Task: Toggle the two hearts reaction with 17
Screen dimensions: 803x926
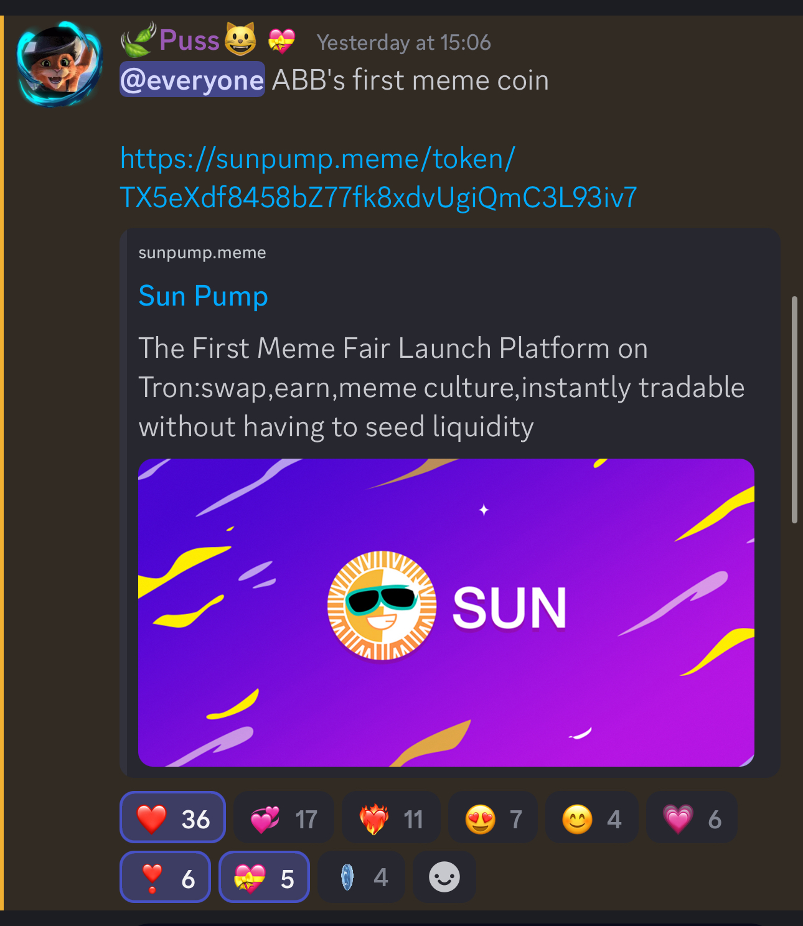Action: (284, 817)
